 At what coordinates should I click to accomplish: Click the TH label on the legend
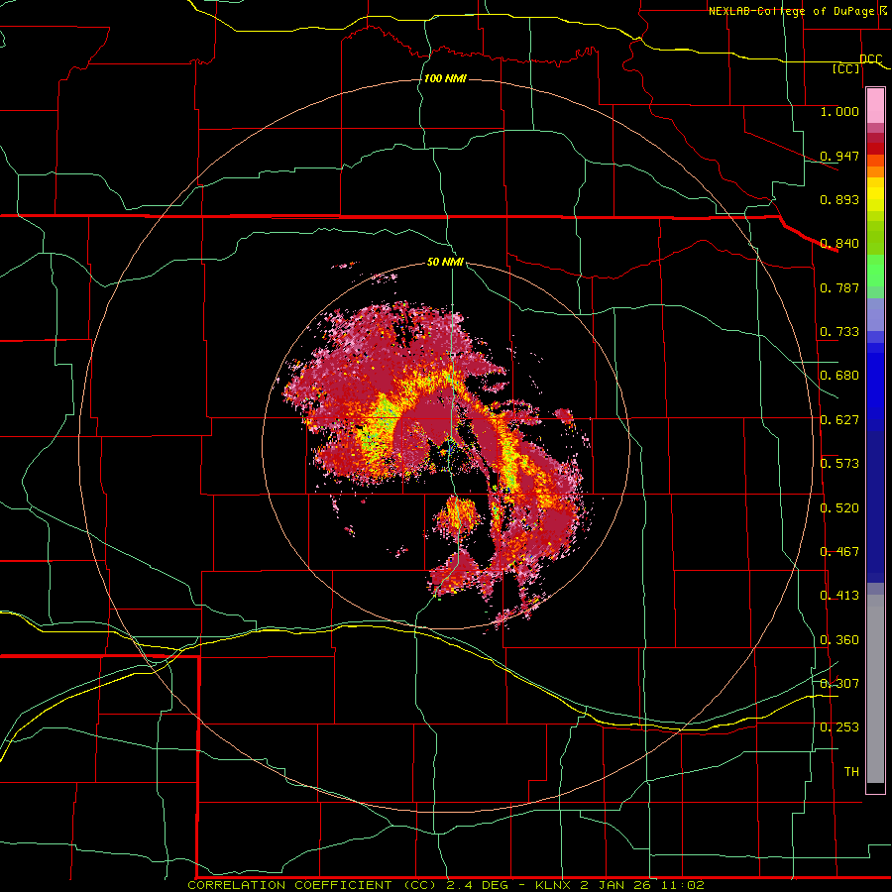[851, 772]
